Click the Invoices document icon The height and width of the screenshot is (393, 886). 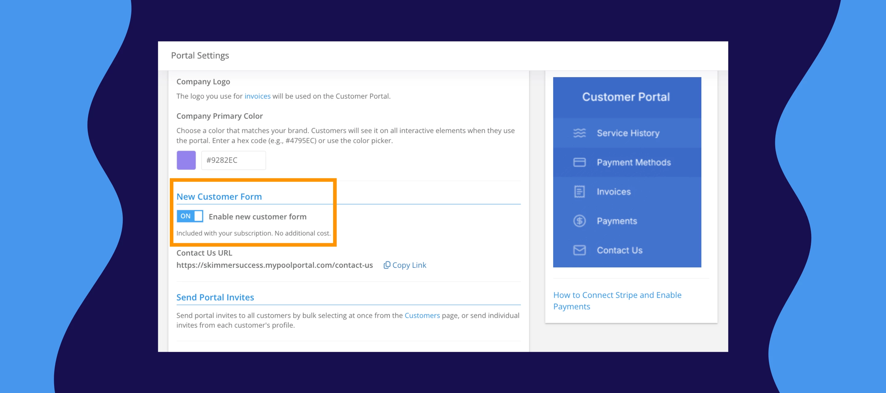(579, 192)
